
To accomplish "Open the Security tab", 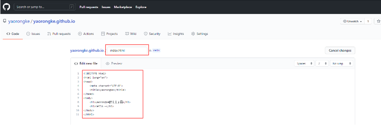I will click(x=152, y=34).
